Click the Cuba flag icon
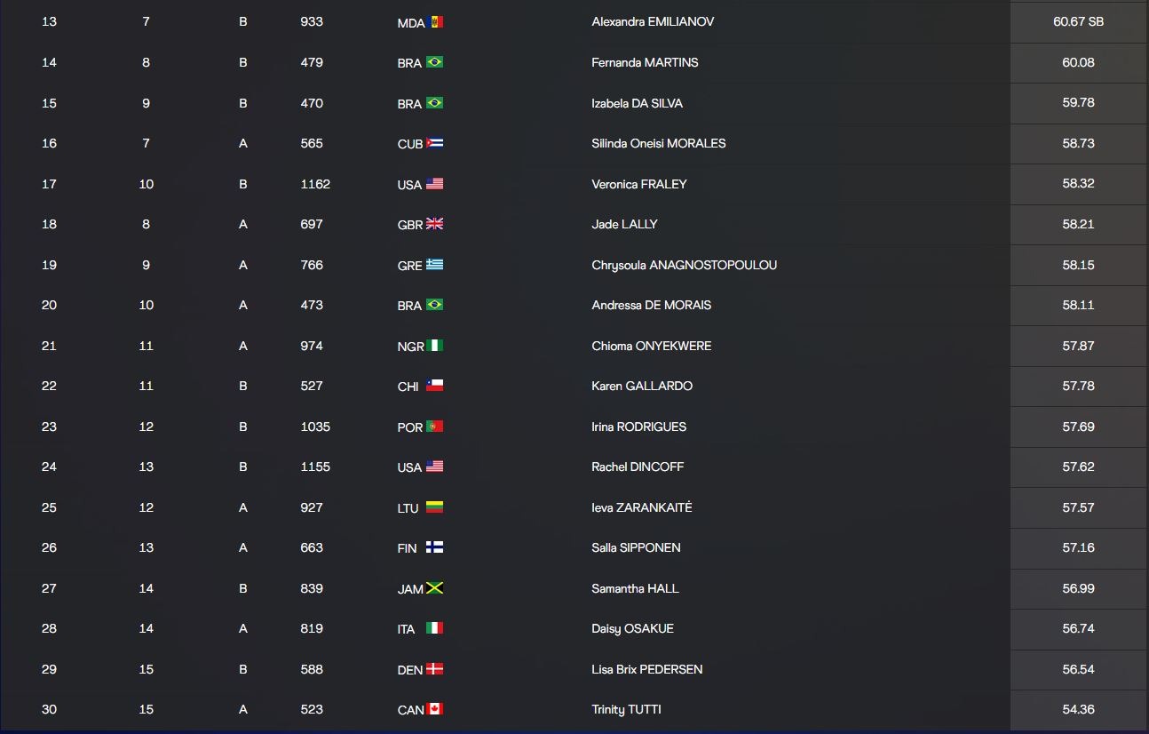The image size is (1149, 734). [x=435, y=143]
